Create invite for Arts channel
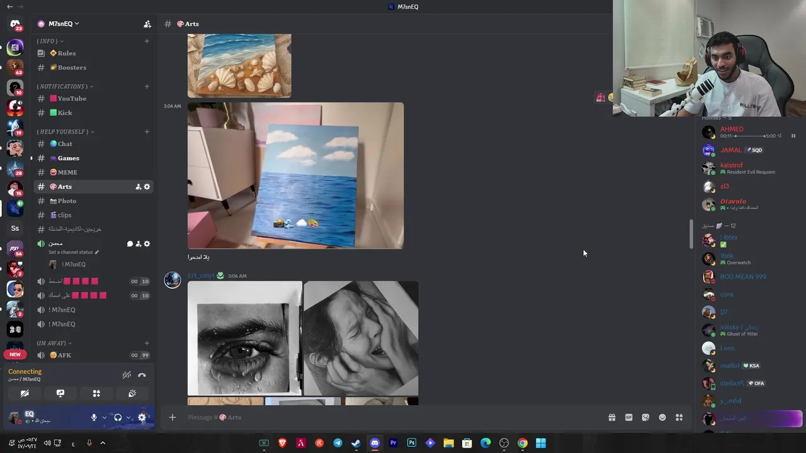This screenshot has width=806, height=453. coord(138,187)
